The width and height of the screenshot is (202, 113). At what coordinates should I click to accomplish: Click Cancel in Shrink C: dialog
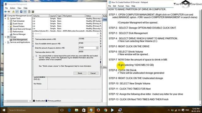pos(93,73)
